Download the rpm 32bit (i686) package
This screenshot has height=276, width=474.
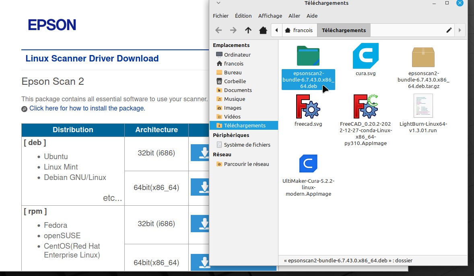[x=200, y=223]
